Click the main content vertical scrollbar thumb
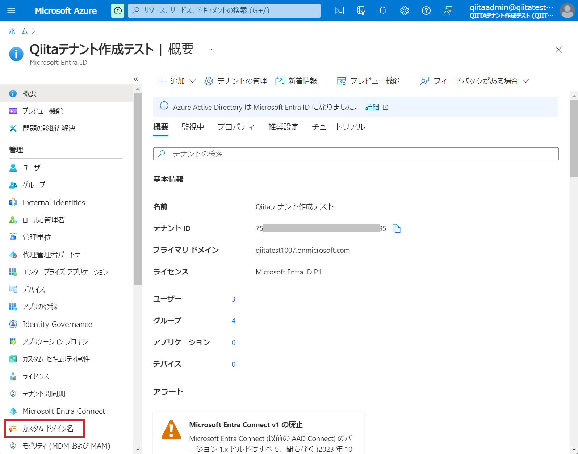The height and width of the screenshot is (454, 578). 574,139
